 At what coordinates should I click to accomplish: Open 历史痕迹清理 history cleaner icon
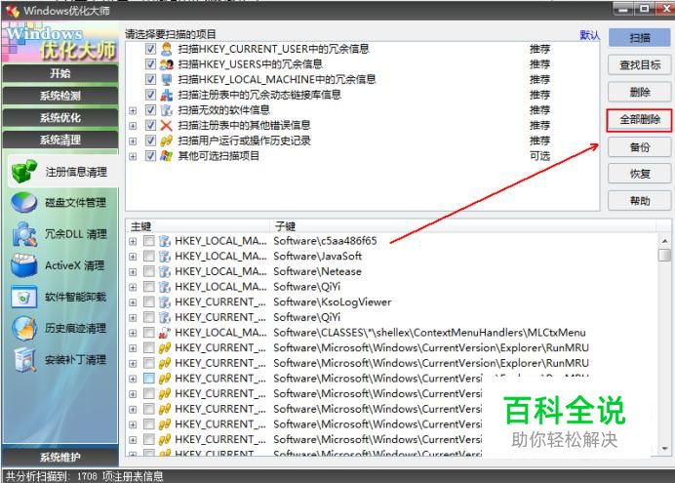point(24,328)
